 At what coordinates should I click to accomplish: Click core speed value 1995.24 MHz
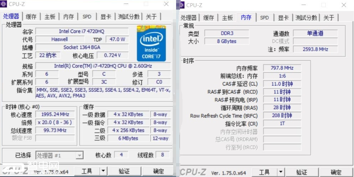[55, 114]
